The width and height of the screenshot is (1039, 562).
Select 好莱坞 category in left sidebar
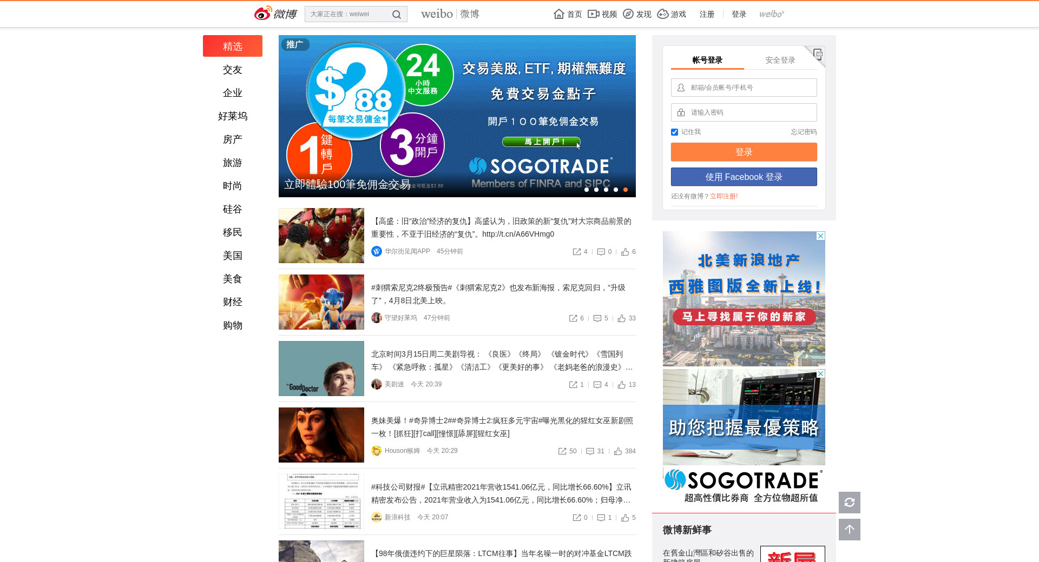(233, 116)
